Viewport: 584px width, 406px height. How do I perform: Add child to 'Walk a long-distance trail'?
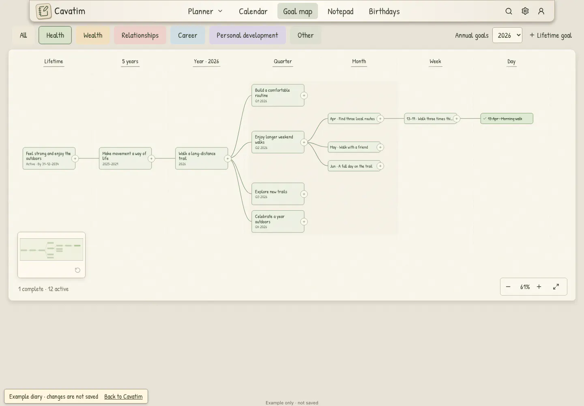coord(228,159)
